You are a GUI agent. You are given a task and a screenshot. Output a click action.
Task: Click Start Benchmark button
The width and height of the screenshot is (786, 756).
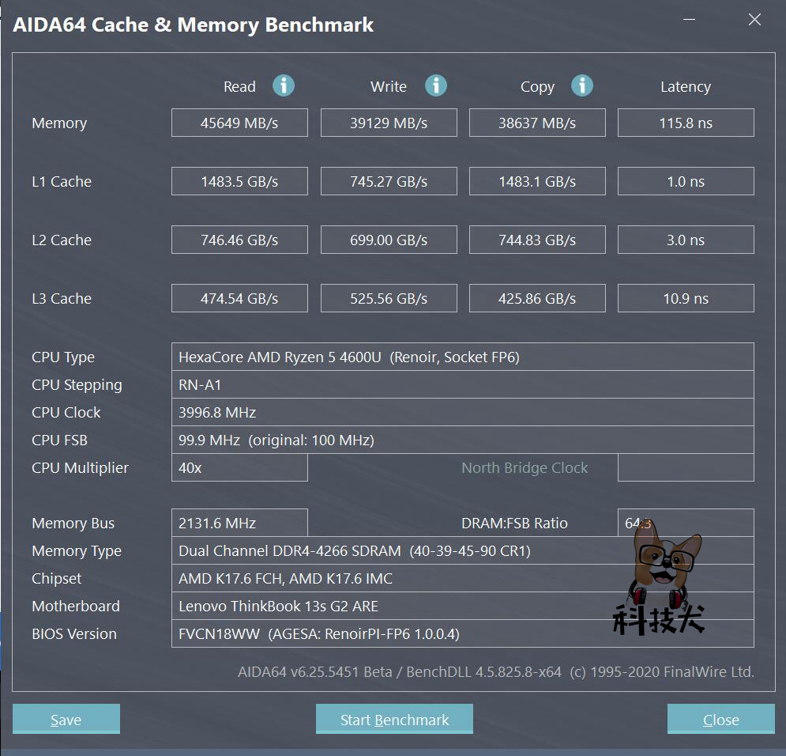pos(394,719)
